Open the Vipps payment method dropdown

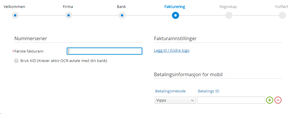pyautogui.click(x=175, y=100)
